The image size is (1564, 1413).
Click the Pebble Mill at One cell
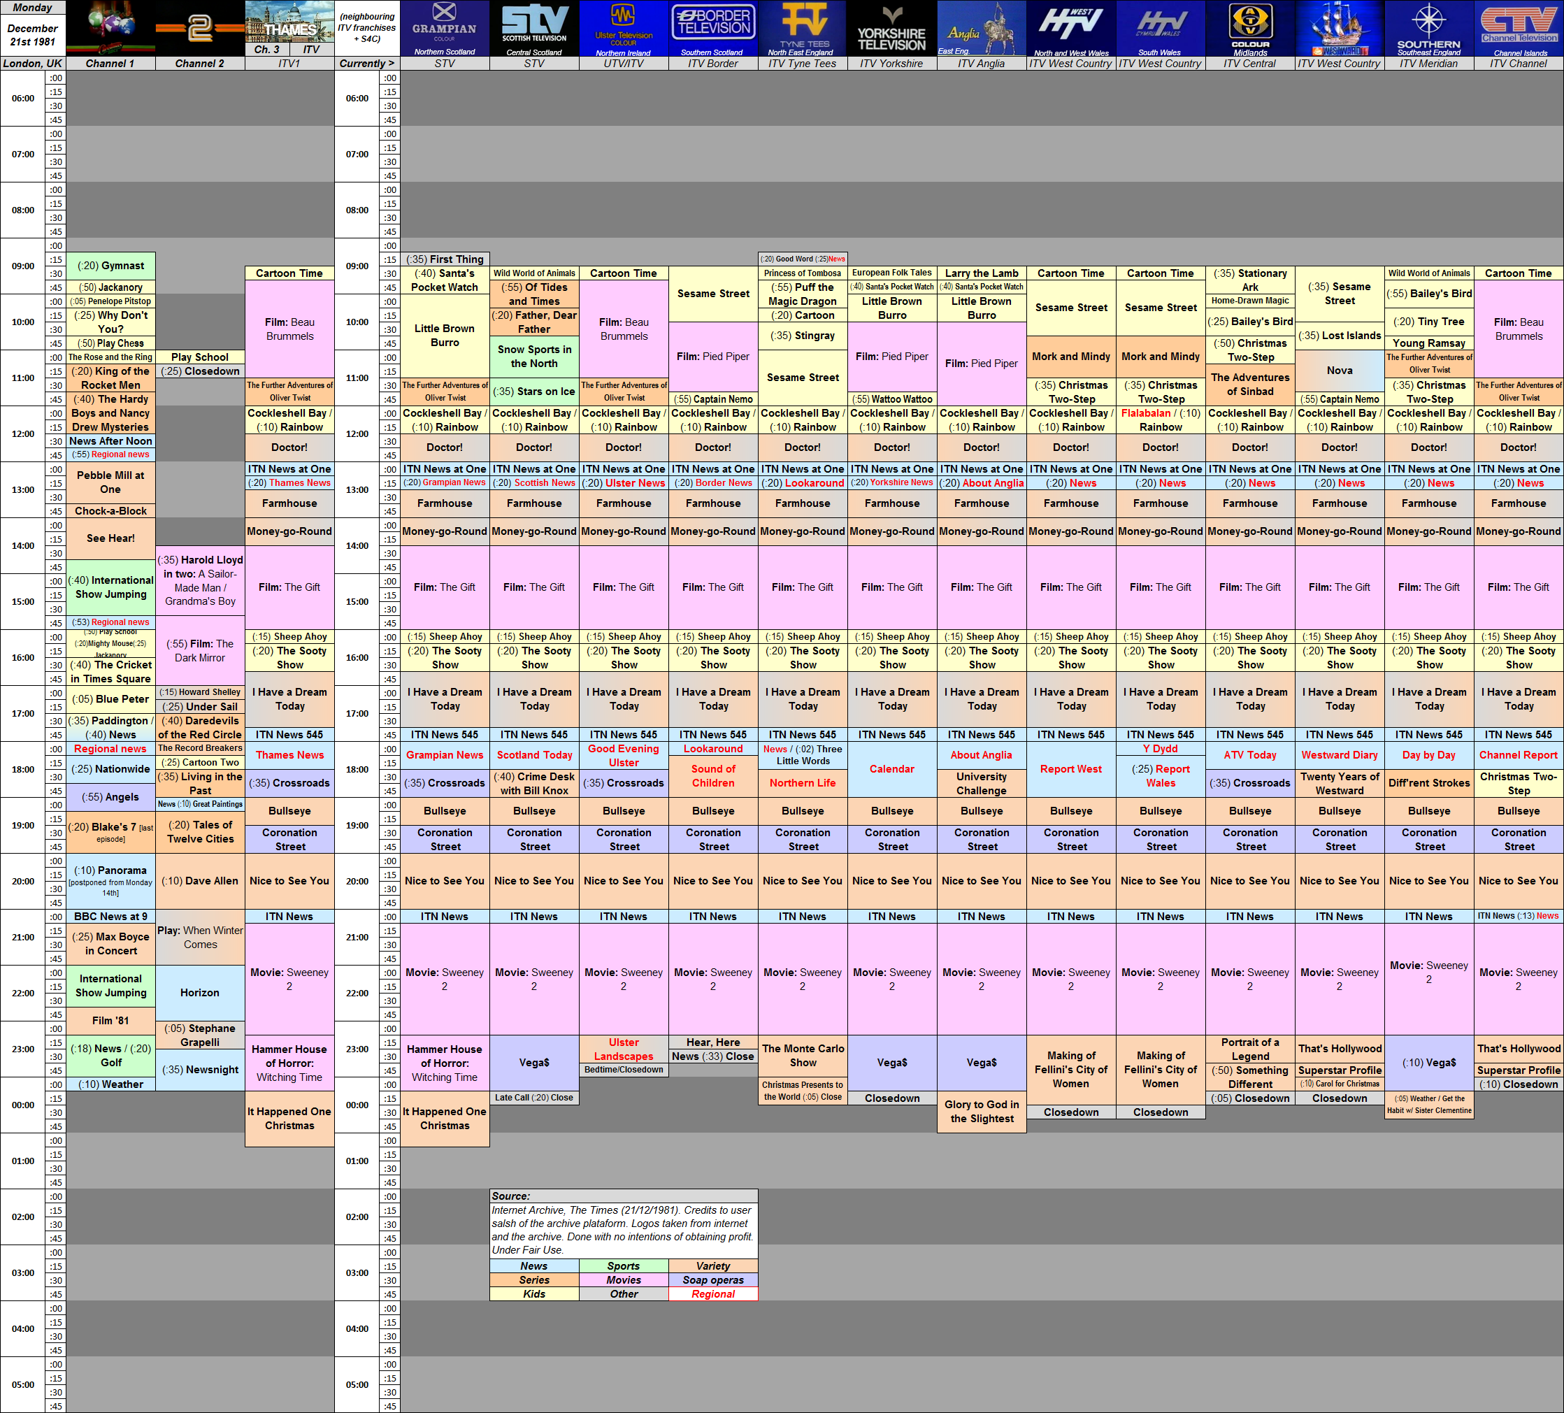pos(110,482)
